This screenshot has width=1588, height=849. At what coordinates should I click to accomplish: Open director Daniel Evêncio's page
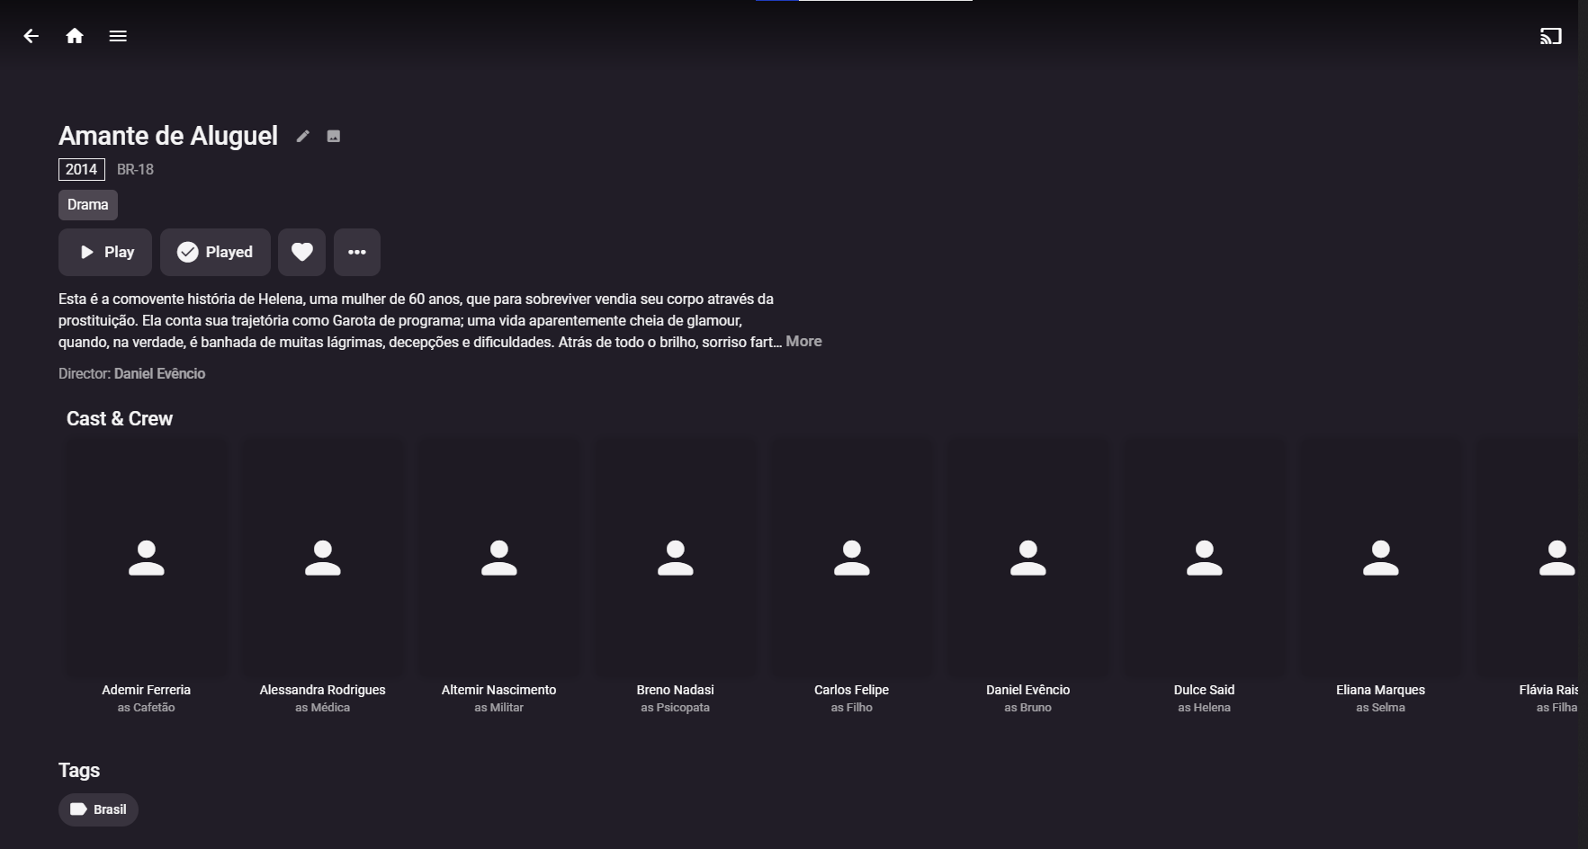pyautogui.click(x=159, y=373)
